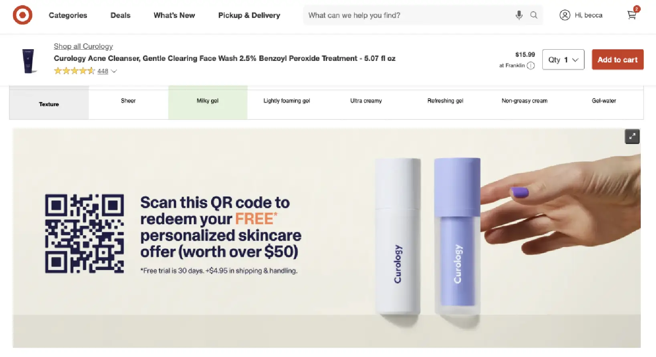Click the search magnifying glass icon
The height and width of the screenshot is (357, 656).
coord(534,15)
